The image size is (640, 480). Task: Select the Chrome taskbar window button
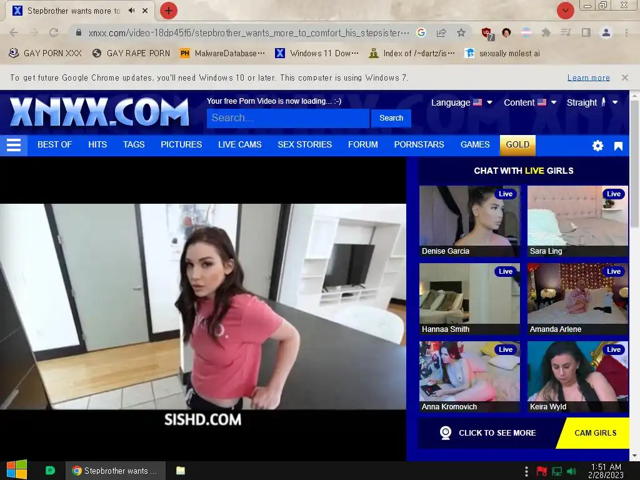click(116, 471)
